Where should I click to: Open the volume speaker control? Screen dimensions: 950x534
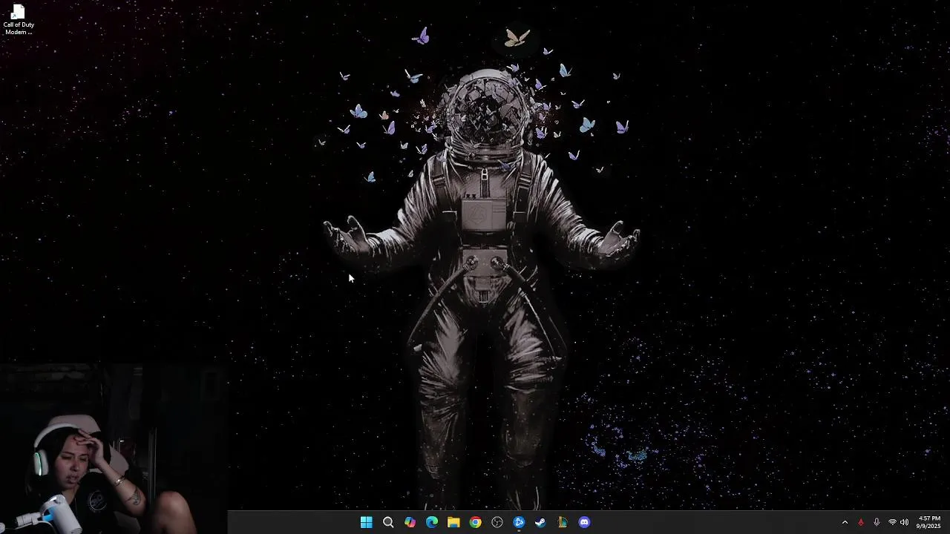904,522
